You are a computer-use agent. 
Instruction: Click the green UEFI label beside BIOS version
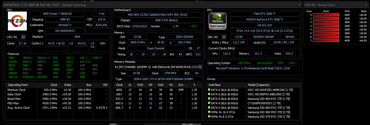194,26
